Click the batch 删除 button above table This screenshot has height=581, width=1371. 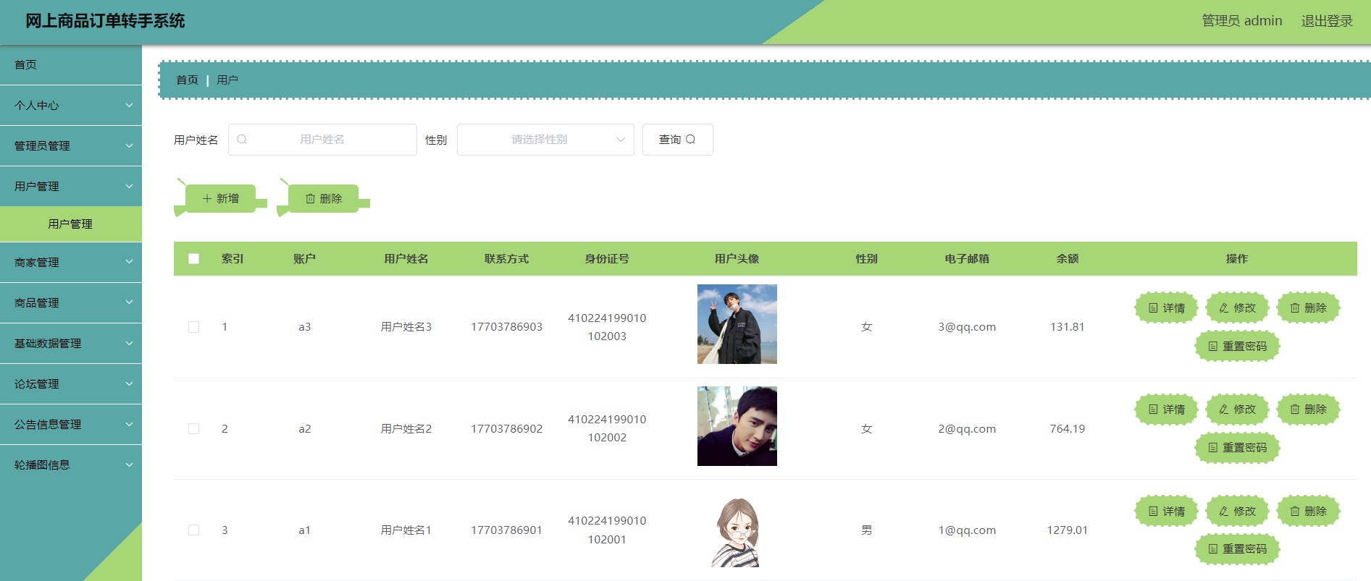323,198
